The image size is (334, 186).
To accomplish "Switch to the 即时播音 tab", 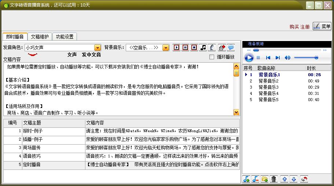I will click(15, 37).
